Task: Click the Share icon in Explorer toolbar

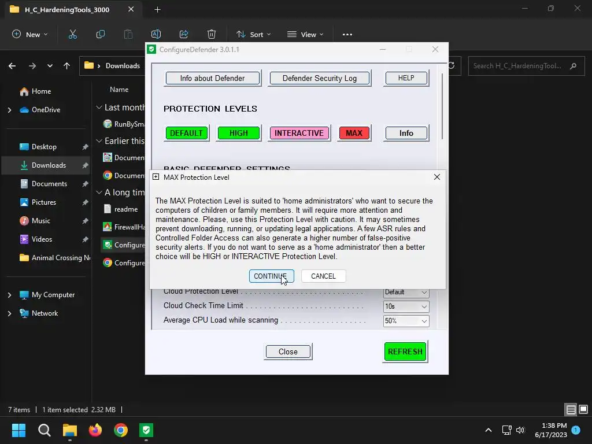Action: [x=184, y=34]
